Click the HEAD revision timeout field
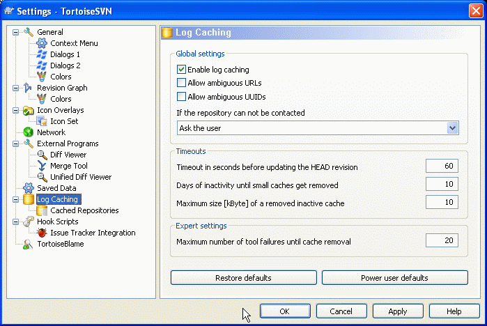Viewport: 487px width, 326px height. point(442,166)
